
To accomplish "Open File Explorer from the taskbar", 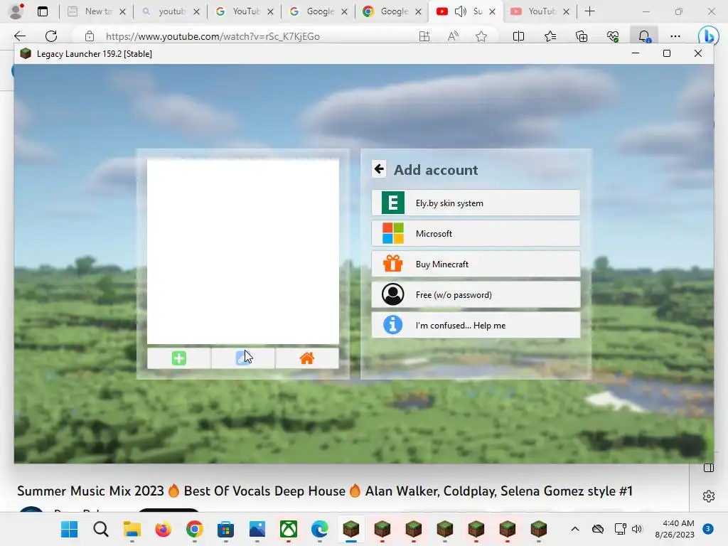I will pyautogui.click(x=132, y=529).
